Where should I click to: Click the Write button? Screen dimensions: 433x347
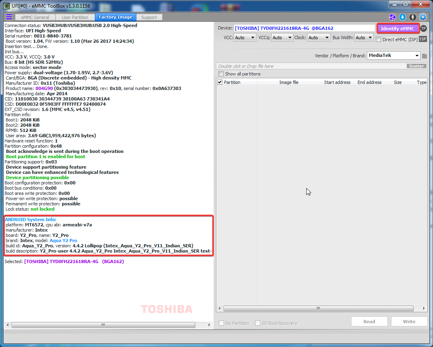click(x=409, y=321)
